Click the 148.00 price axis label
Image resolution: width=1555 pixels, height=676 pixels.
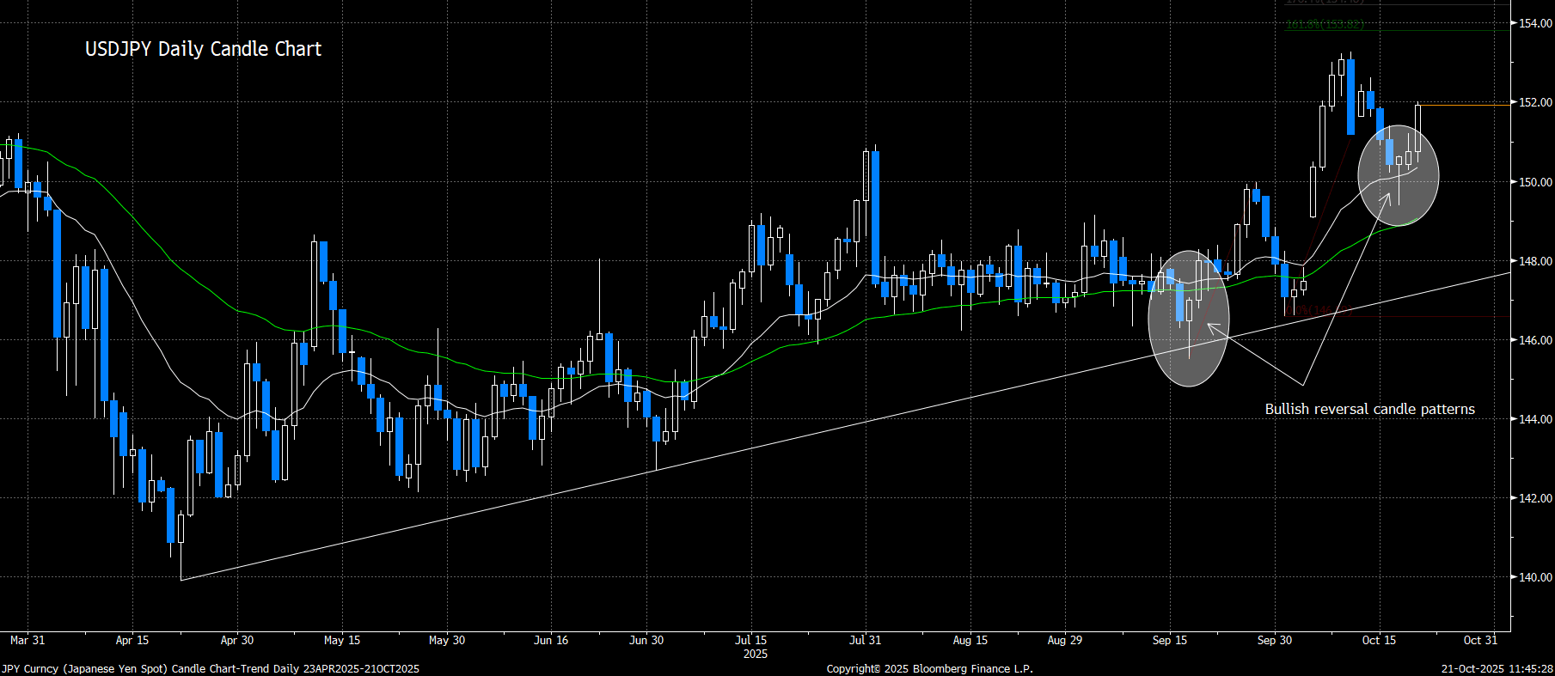coord(1535,261)
